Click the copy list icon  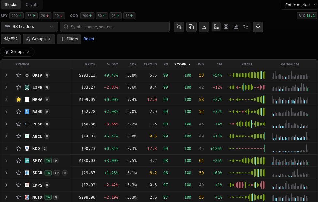click(x=191, y=27)
